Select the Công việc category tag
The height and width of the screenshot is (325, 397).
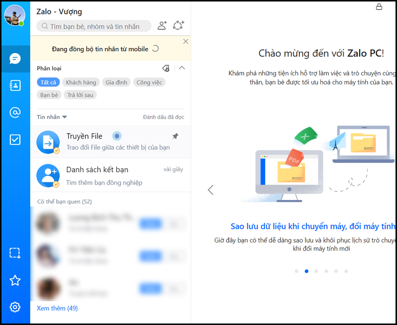(x=149, y=82)
